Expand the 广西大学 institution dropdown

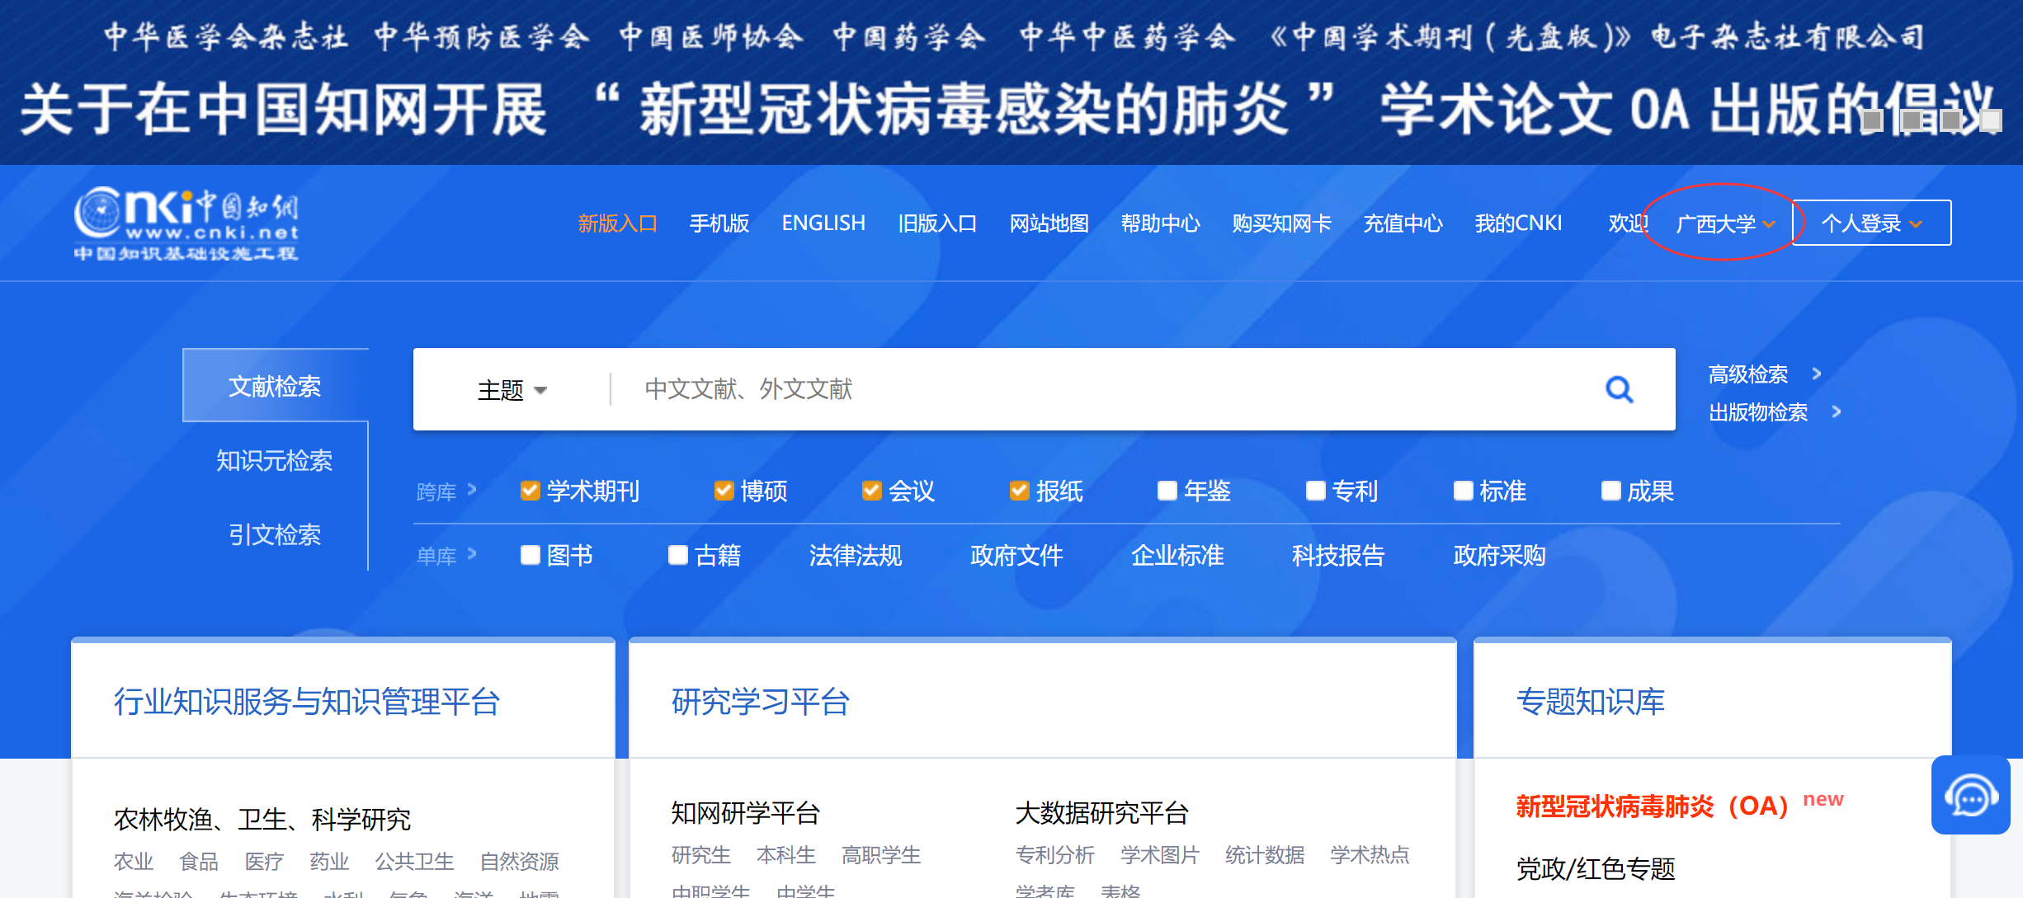point(1725,223)
